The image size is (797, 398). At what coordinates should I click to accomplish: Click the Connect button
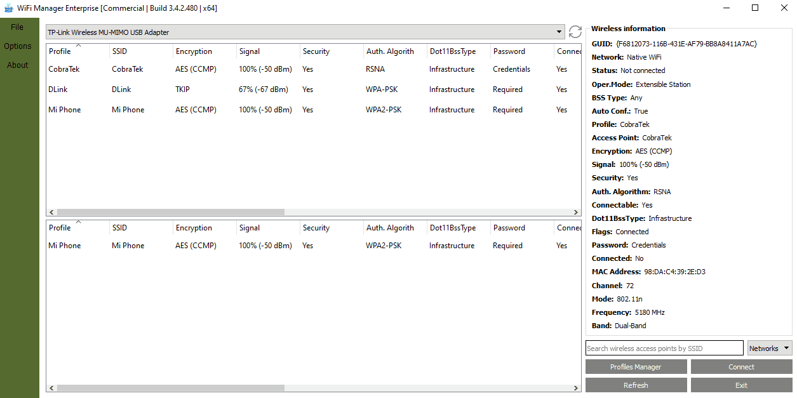tap(741, 367)
